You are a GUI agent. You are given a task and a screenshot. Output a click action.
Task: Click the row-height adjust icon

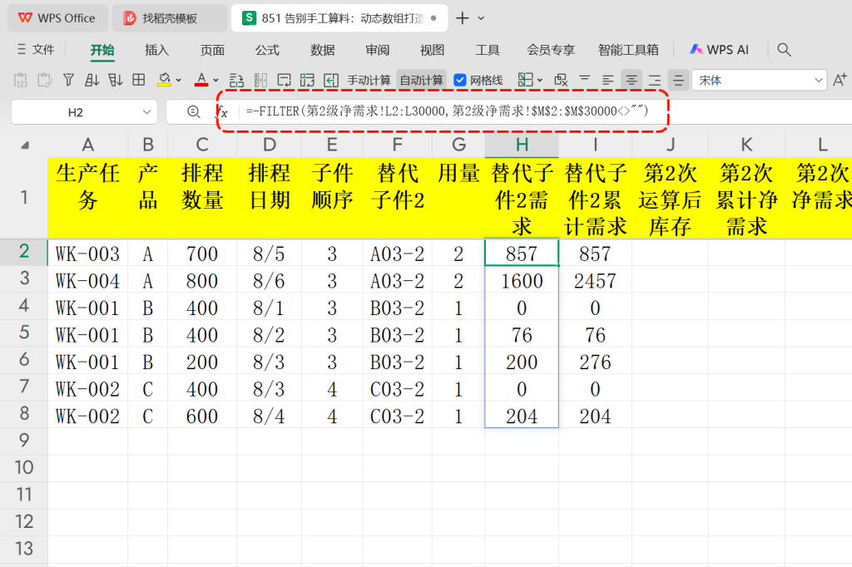pos(236,81)
